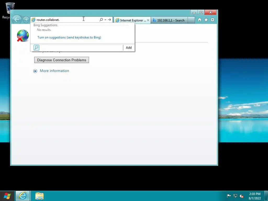Open a new blank tab
The image size is (268, 201).
point(191,20)
